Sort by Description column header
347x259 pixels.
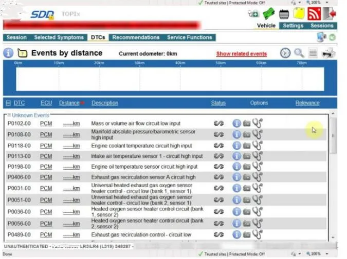pyautogui.click(x=105, y=103)
